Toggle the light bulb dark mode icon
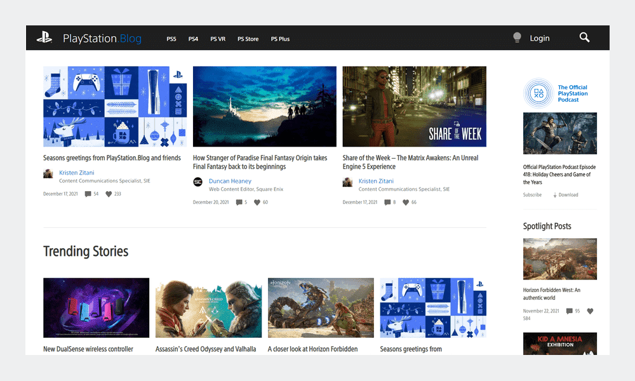The width and height of the screenshot is (635, 381). point(517,37)
